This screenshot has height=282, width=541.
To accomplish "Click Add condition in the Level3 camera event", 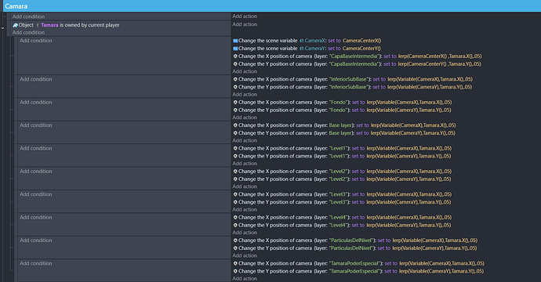I will (x=35, y=194).
